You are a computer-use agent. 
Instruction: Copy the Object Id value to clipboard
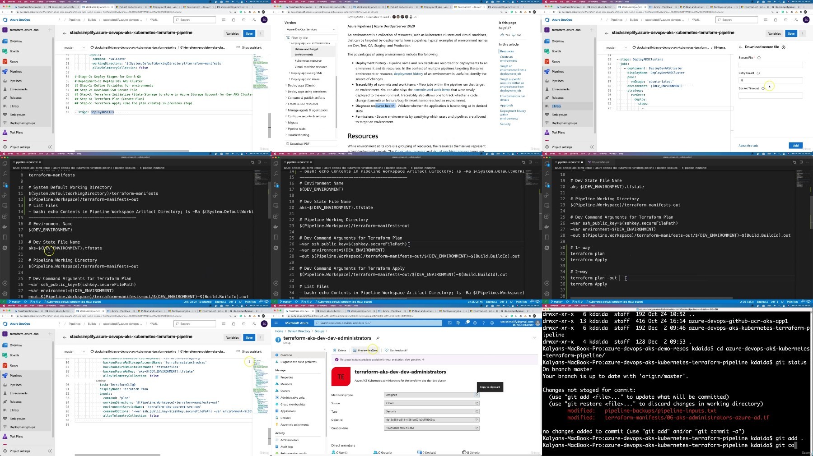point(477,419)
